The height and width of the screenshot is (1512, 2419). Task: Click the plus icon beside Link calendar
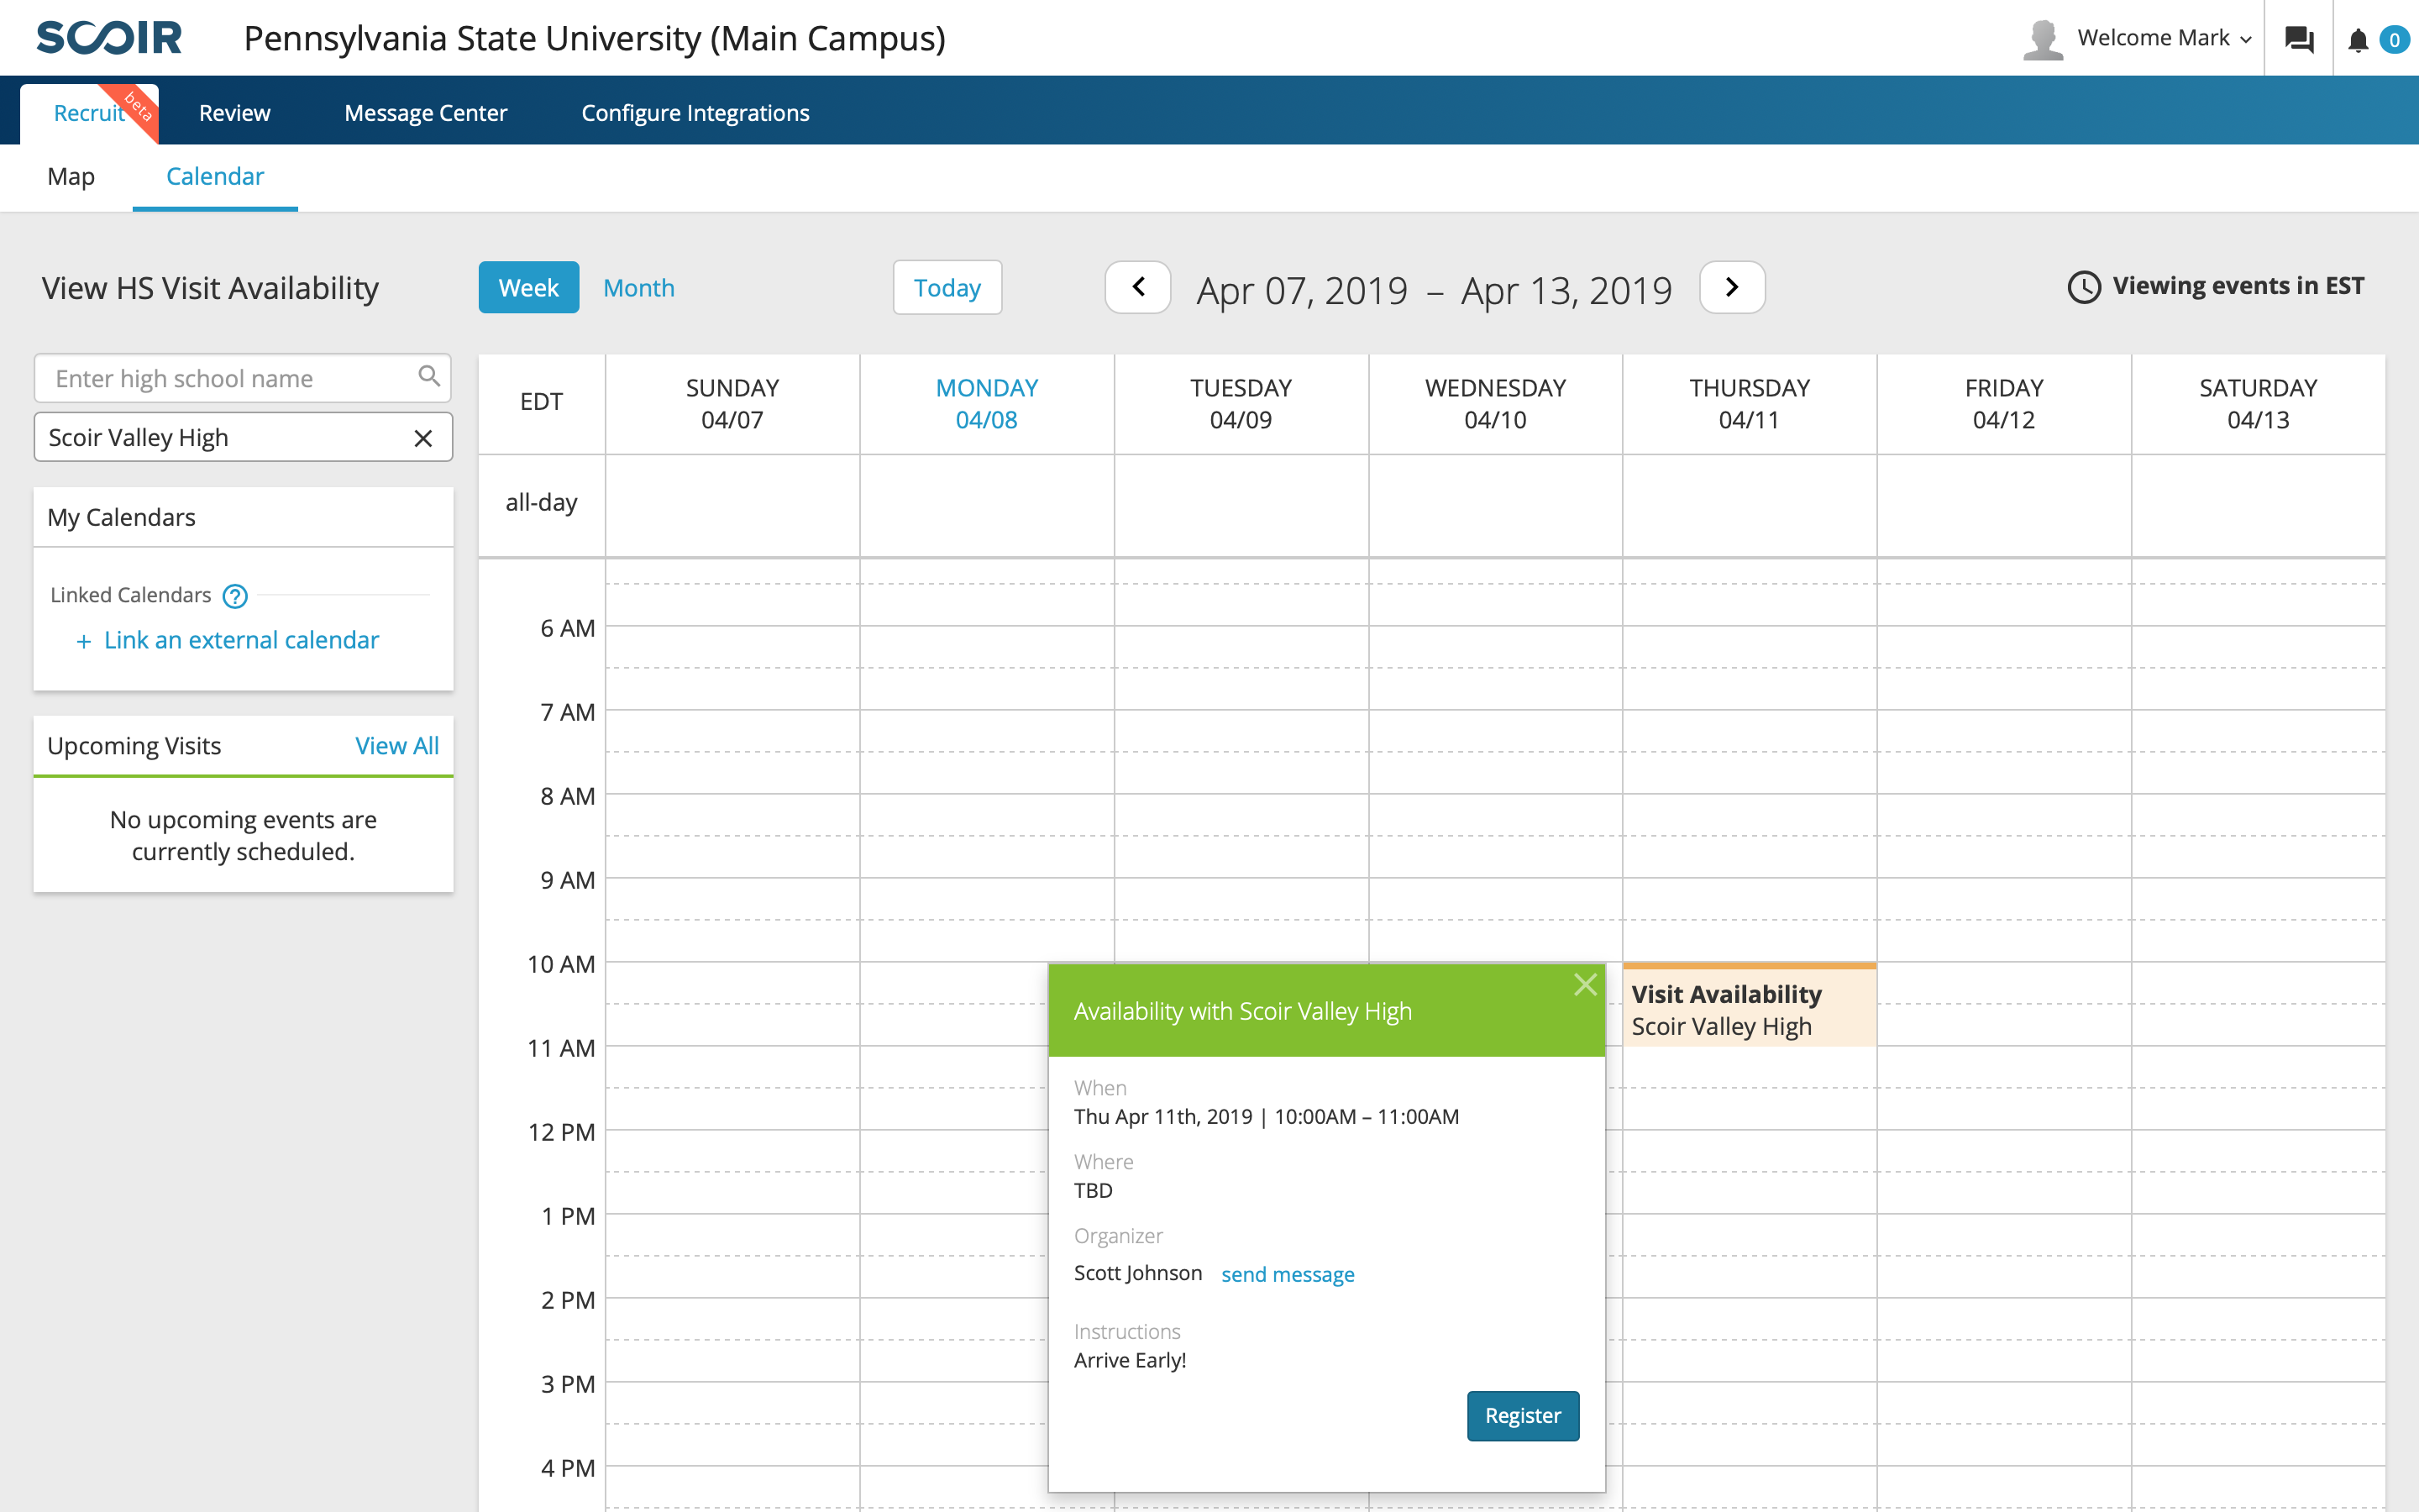click(84, 641)
